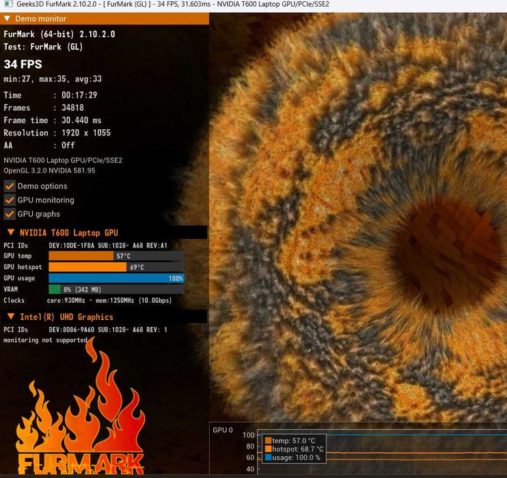
Task: Click the furry donut render area
Action: point(358,217)
